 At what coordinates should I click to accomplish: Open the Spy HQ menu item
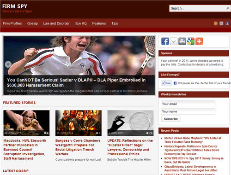coord(81,23)
